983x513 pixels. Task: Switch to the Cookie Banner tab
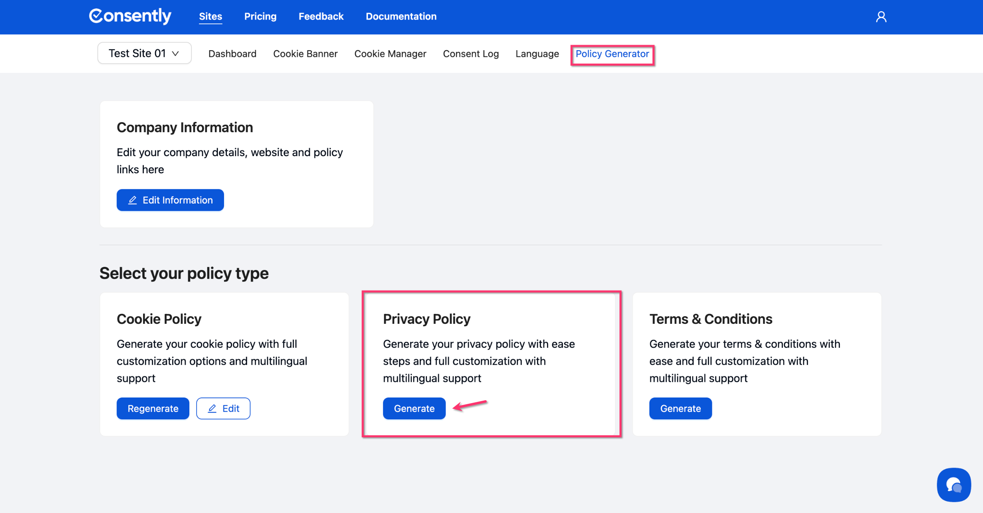tap(305, 54)
